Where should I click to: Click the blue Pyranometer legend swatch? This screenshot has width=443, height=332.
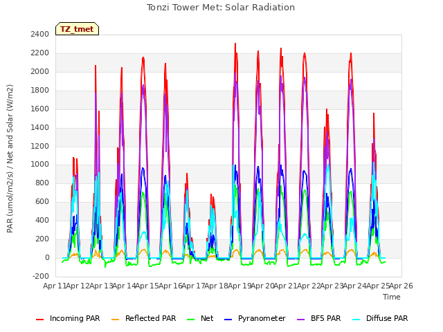point(228,320)
